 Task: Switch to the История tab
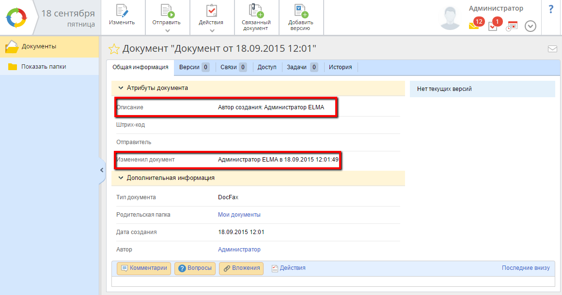pos(340,67)
